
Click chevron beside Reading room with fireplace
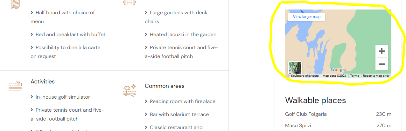tap(146, 102)
